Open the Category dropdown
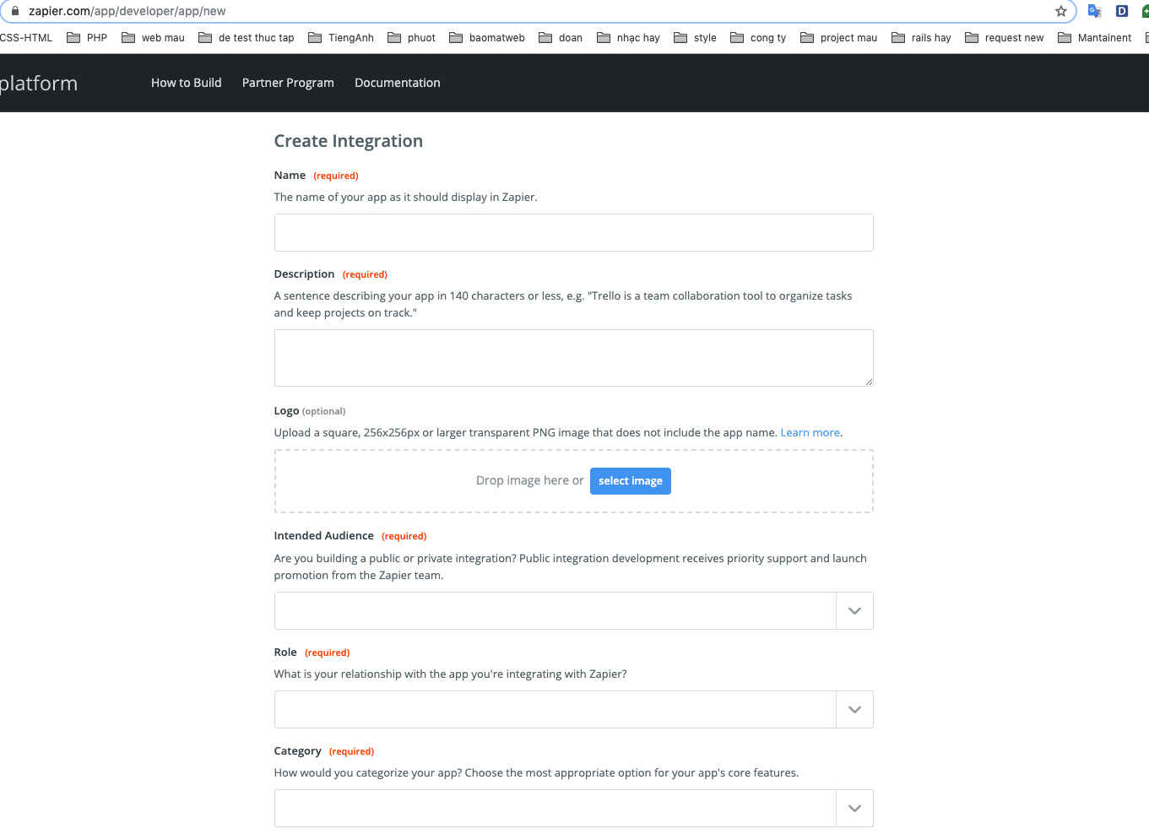 (x=854, y=809)
